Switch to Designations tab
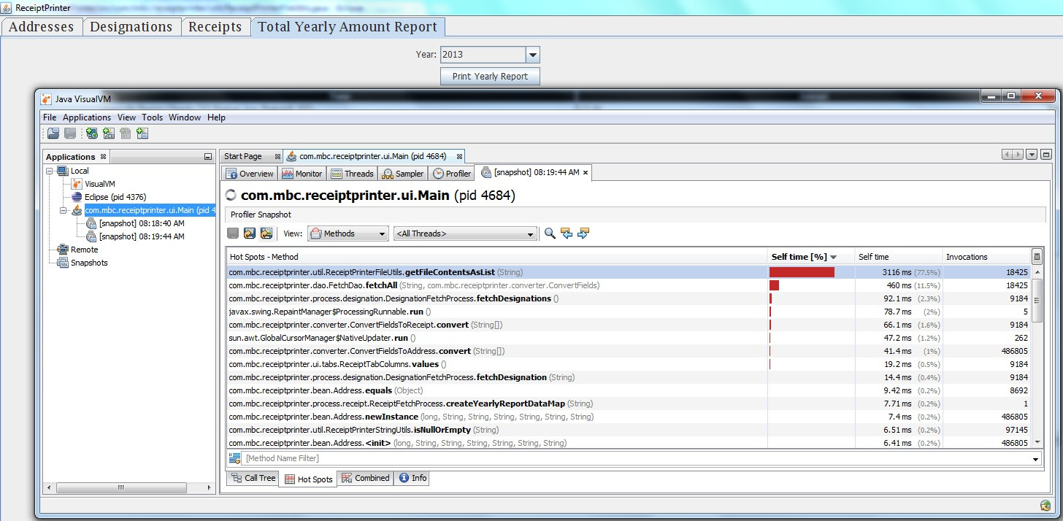 click(x=131, y=27)
